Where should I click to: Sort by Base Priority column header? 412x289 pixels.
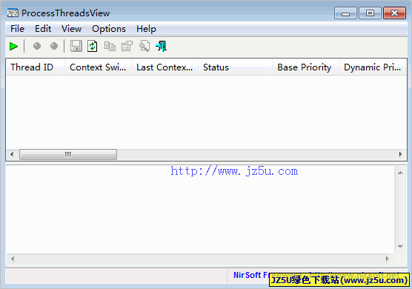point(305,67)
